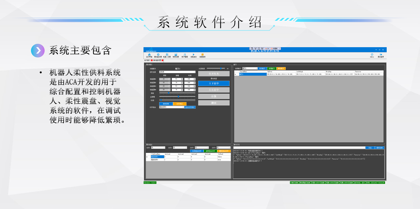
Task: Click the blue 参数读取 button
Action: click(166, 104)
